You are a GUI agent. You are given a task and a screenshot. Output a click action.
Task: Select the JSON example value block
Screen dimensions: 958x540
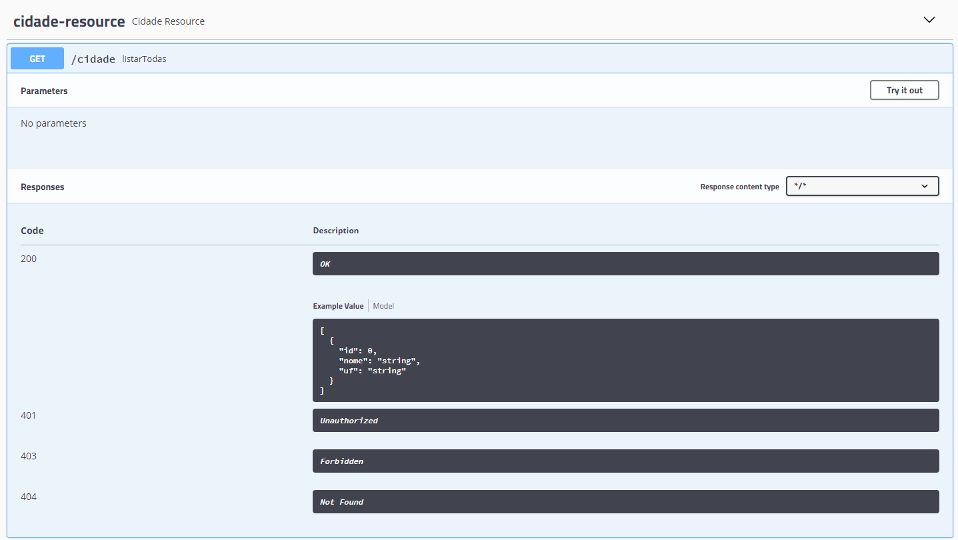pos(625,360)
